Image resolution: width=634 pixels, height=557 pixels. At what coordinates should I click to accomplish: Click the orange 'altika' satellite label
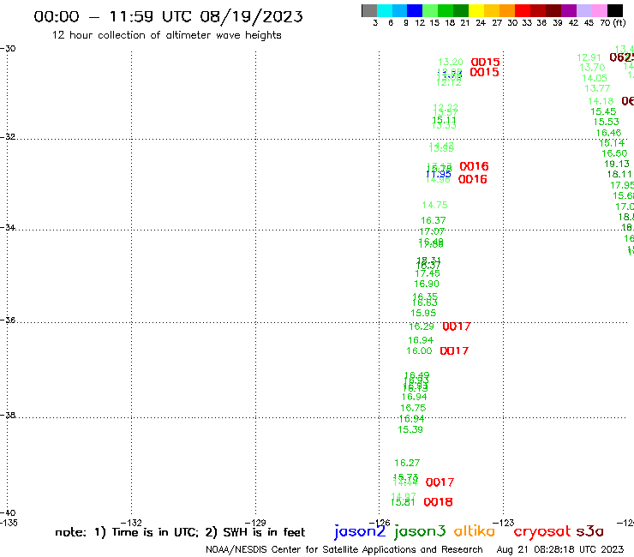tap(474, 530)
